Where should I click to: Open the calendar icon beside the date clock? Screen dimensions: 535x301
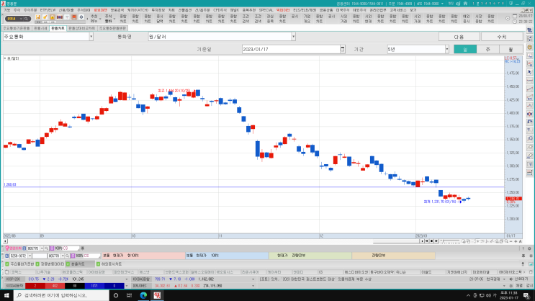(515, 16)
